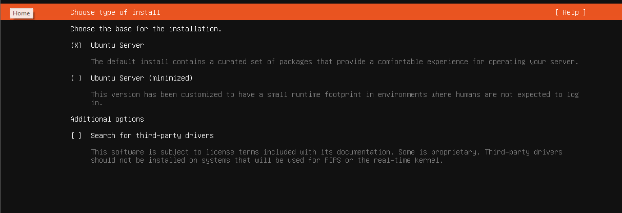Click the "Additional options" heading
The width and height of the screenshot is (622, 213).
pos(107,119)
